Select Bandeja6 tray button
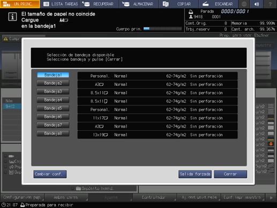The image size is (277, 208). 53,117
